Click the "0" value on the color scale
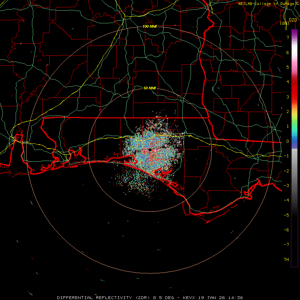 (288, 141)
